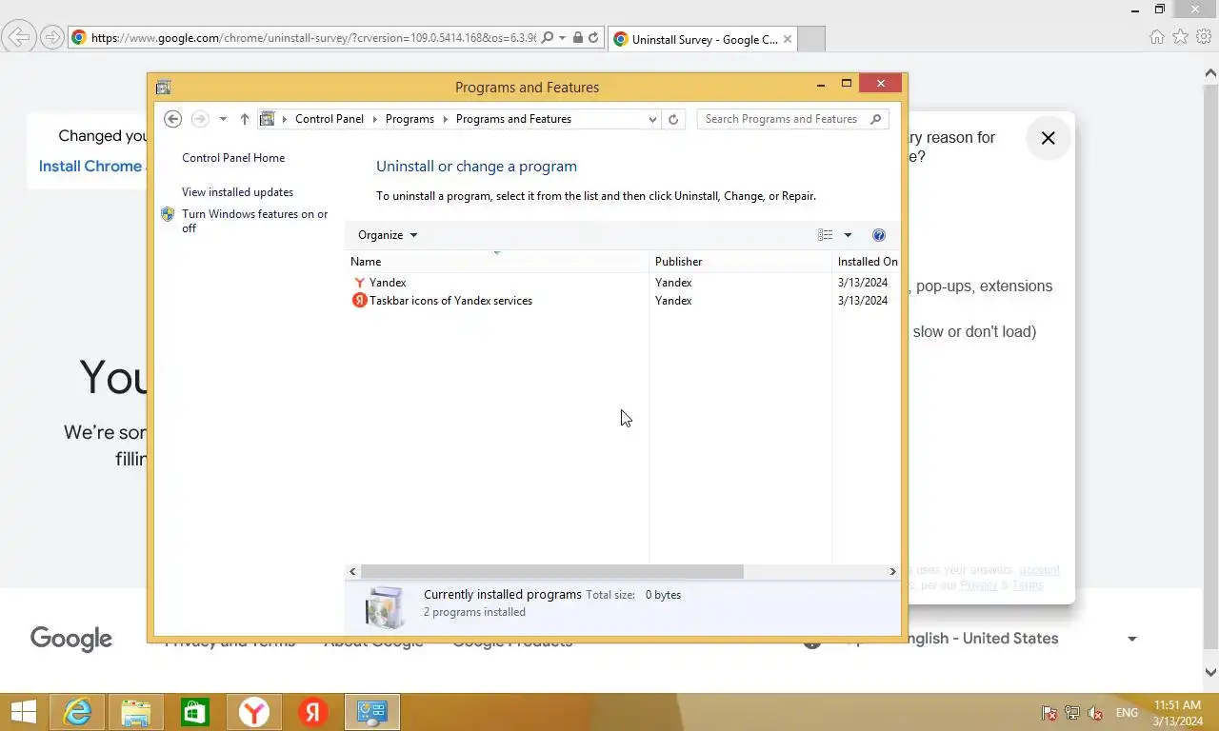
Task: Click the shield icon beside Windows features
Action: 168,214
